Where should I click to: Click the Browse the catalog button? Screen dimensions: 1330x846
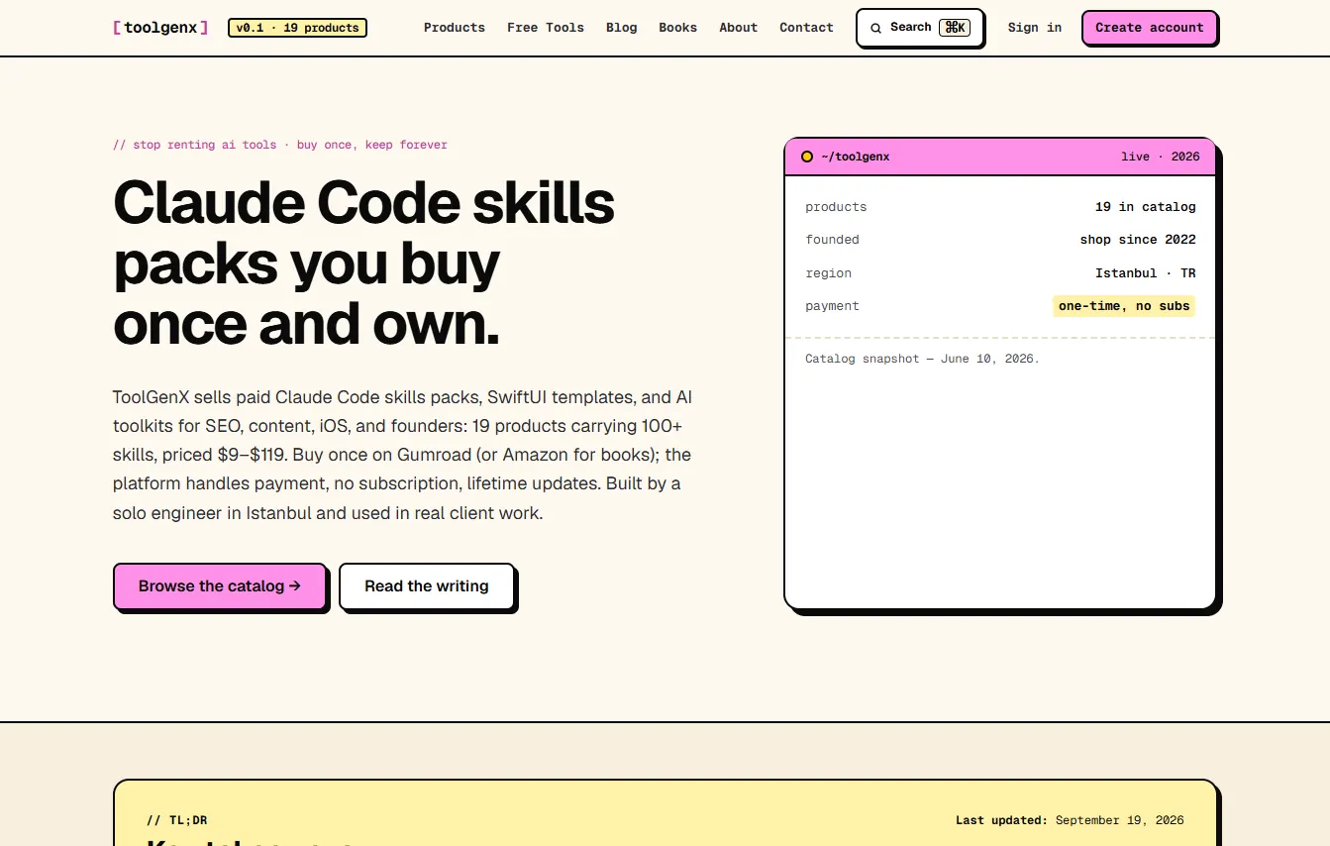pos(220,586)
